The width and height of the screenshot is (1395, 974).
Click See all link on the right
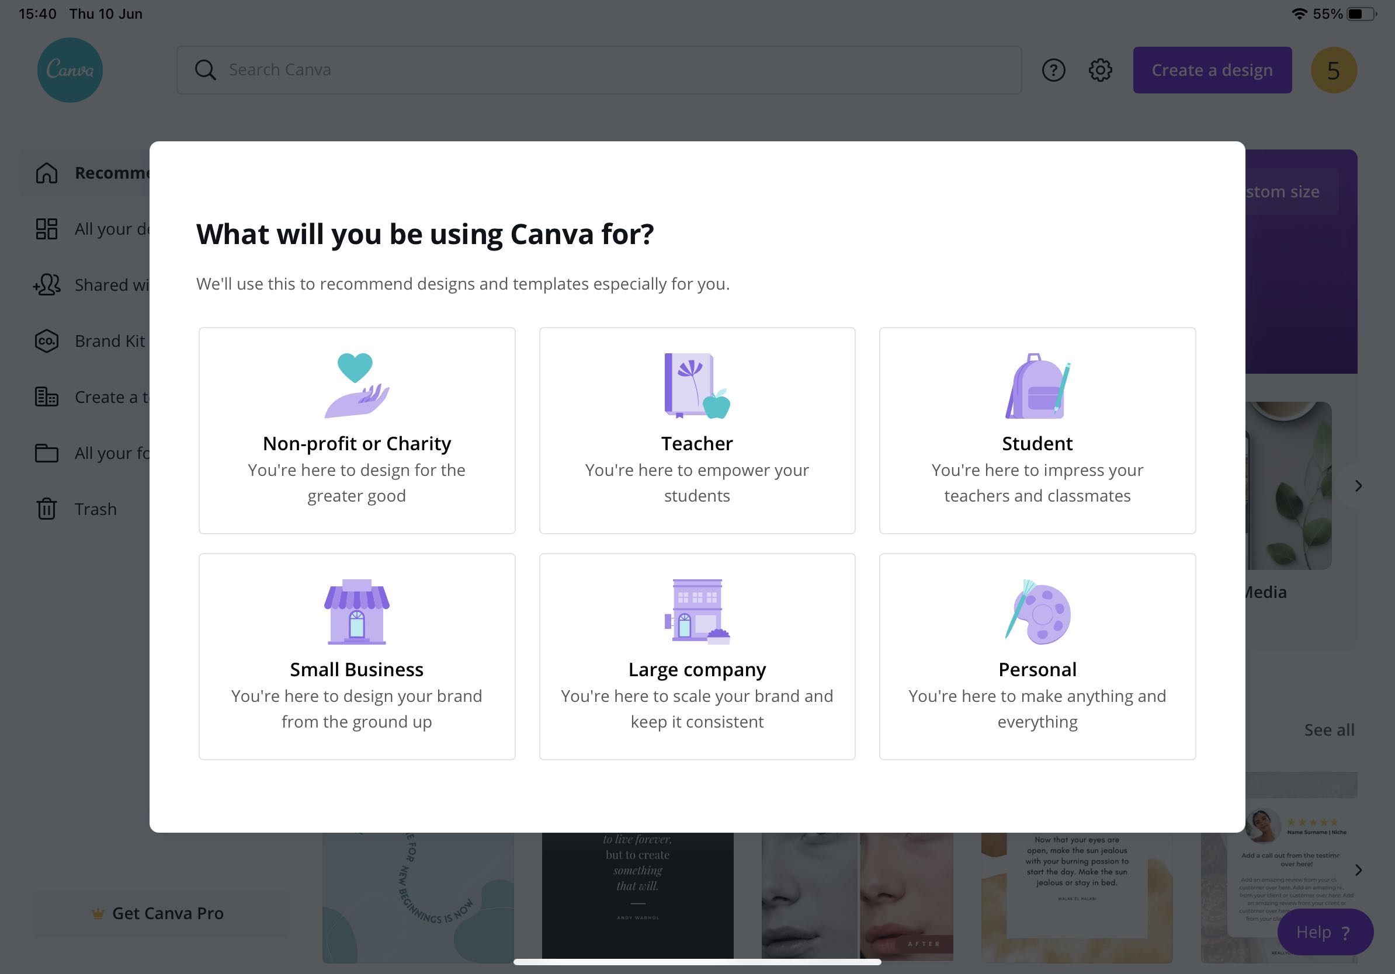[x=1329, y=730]
